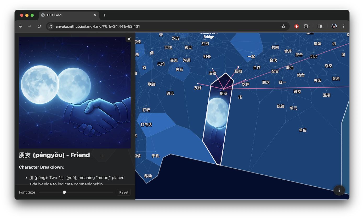Click the back navigation arrow
Screen dimensions: 364x219
pos(20,26)
